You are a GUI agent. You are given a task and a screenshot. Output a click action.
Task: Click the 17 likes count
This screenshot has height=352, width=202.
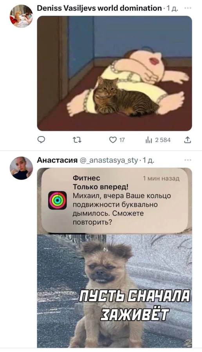(x=122, y=140)
